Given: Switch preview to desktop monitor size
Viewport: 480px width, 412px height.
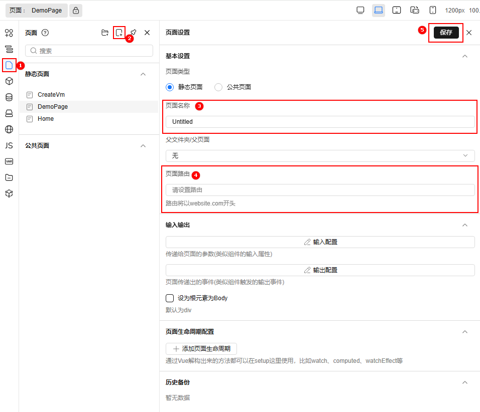Looking at the screenshot, I should [x=360, y=10].
